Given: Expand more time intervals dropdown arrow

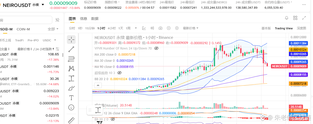Looking at the screenshot, I should click(136, 28).
